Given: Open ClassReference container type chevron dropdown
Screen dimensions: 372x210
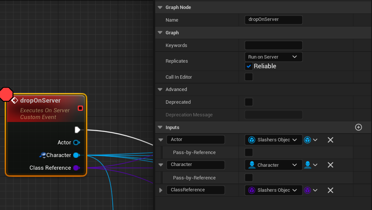Looking at the screenshot, I should point(315,190).
